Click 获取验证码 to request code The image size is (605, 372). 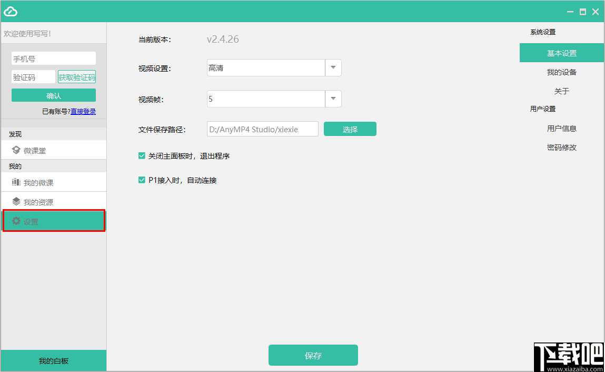pos(76,76)
